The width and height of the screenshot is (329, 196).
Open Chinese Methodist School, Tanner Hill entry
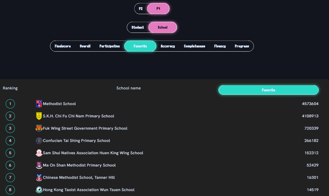[x=79, y=178]
